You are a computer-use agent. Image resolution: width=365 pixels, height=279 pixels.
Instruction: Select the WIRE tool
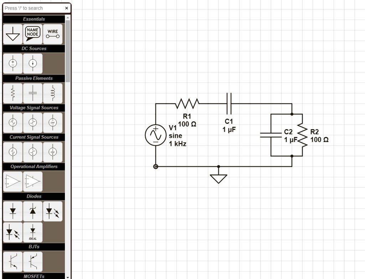52,34
